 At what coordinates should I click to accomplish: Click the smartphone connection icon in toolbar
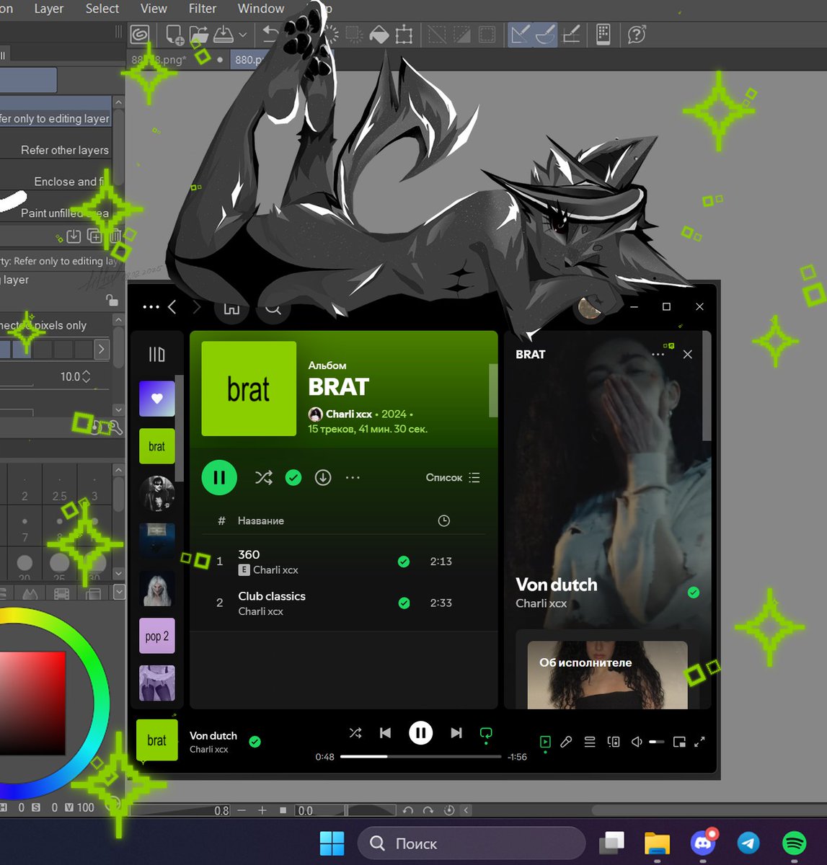click(x=604, y=34)
